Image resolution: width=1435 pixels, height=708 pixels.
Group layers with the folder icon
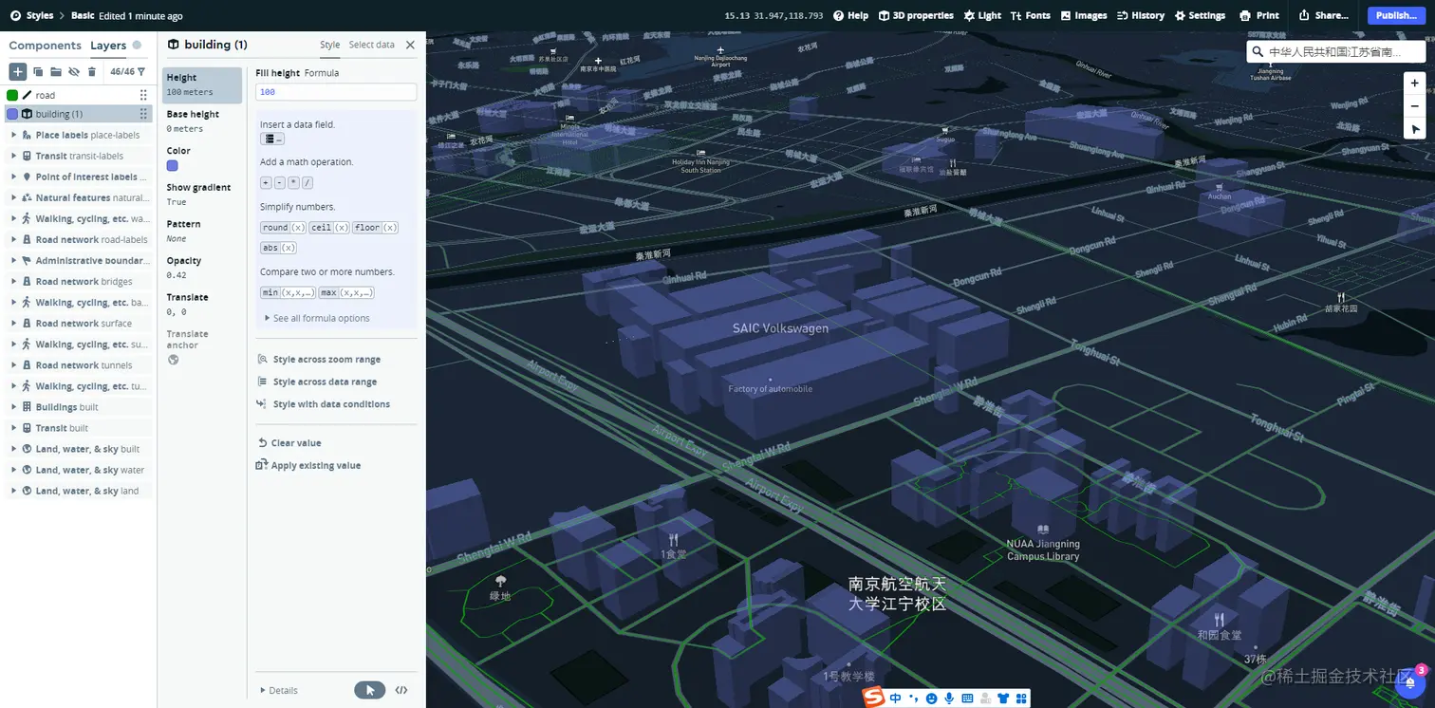(x=56, y=71)
